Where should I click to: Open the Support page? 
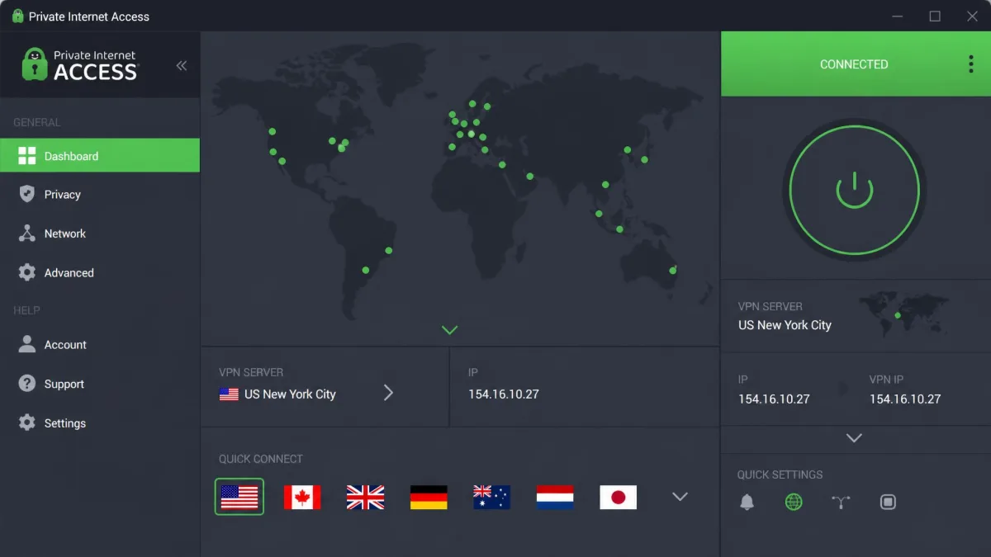click(100, 384)
